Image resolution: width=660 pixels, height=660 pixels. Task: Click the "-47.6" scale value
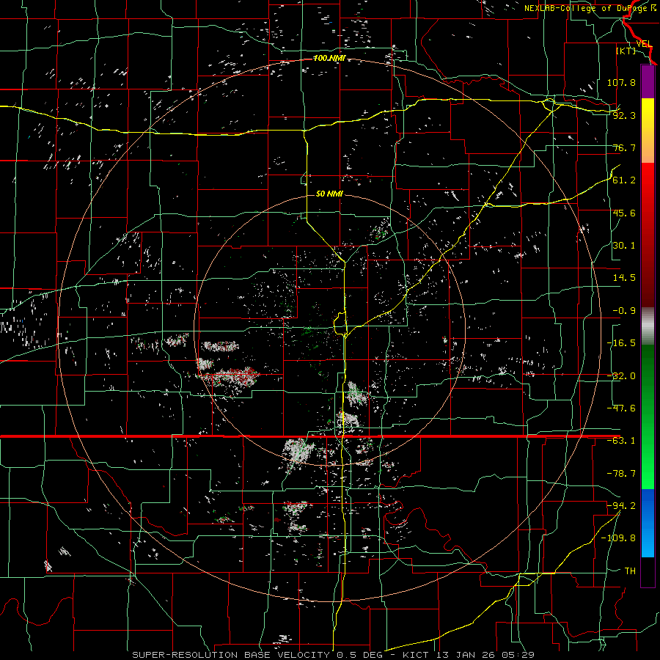[621, 408]
